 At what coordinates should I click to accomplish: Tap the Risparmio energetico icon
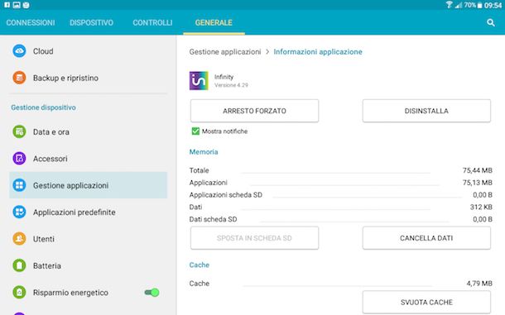(x=19, y=293)
